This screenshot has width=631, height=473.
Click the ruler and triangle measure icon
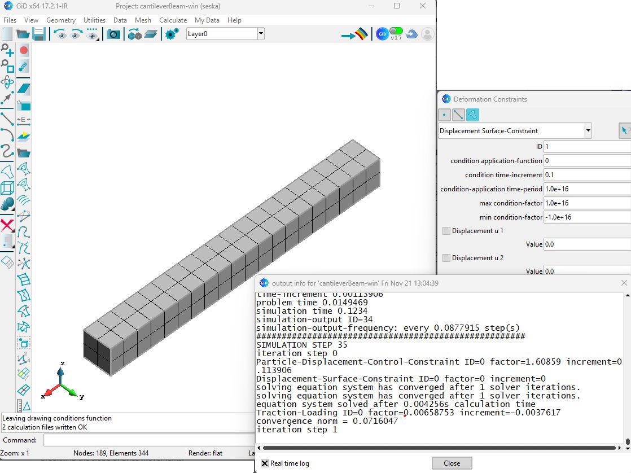(x=24, y=405)
